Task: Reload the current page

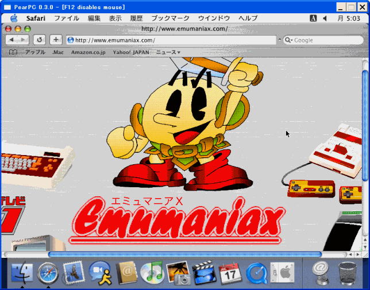Action: (39, 40)
